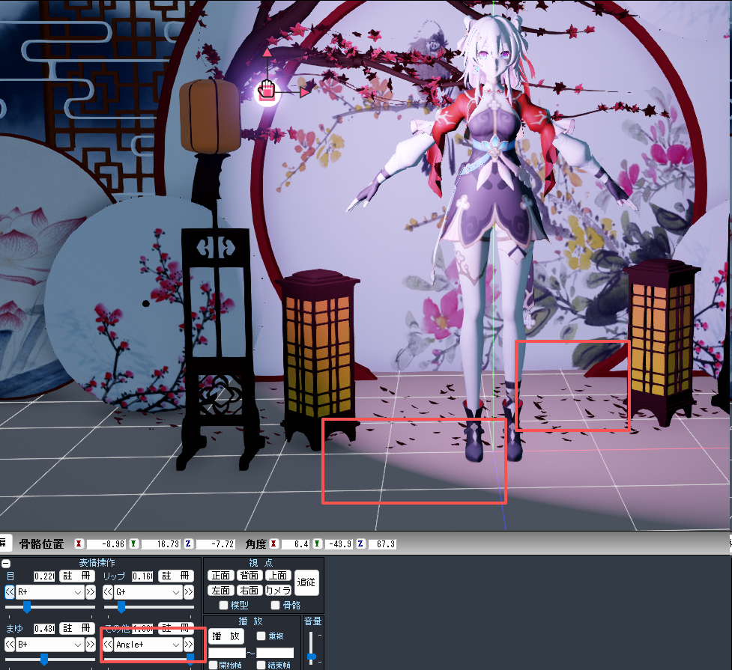The width and height of the screenshot is (732, 670).
Task: Switch view to 背面 (back)
Action: [249, 575]
